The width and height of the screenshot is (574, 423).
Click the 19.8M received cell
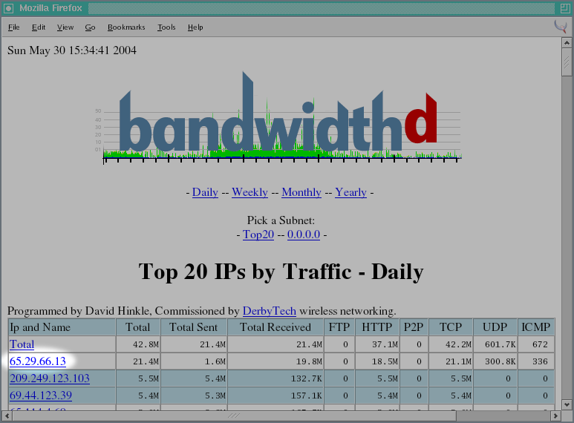275,361
